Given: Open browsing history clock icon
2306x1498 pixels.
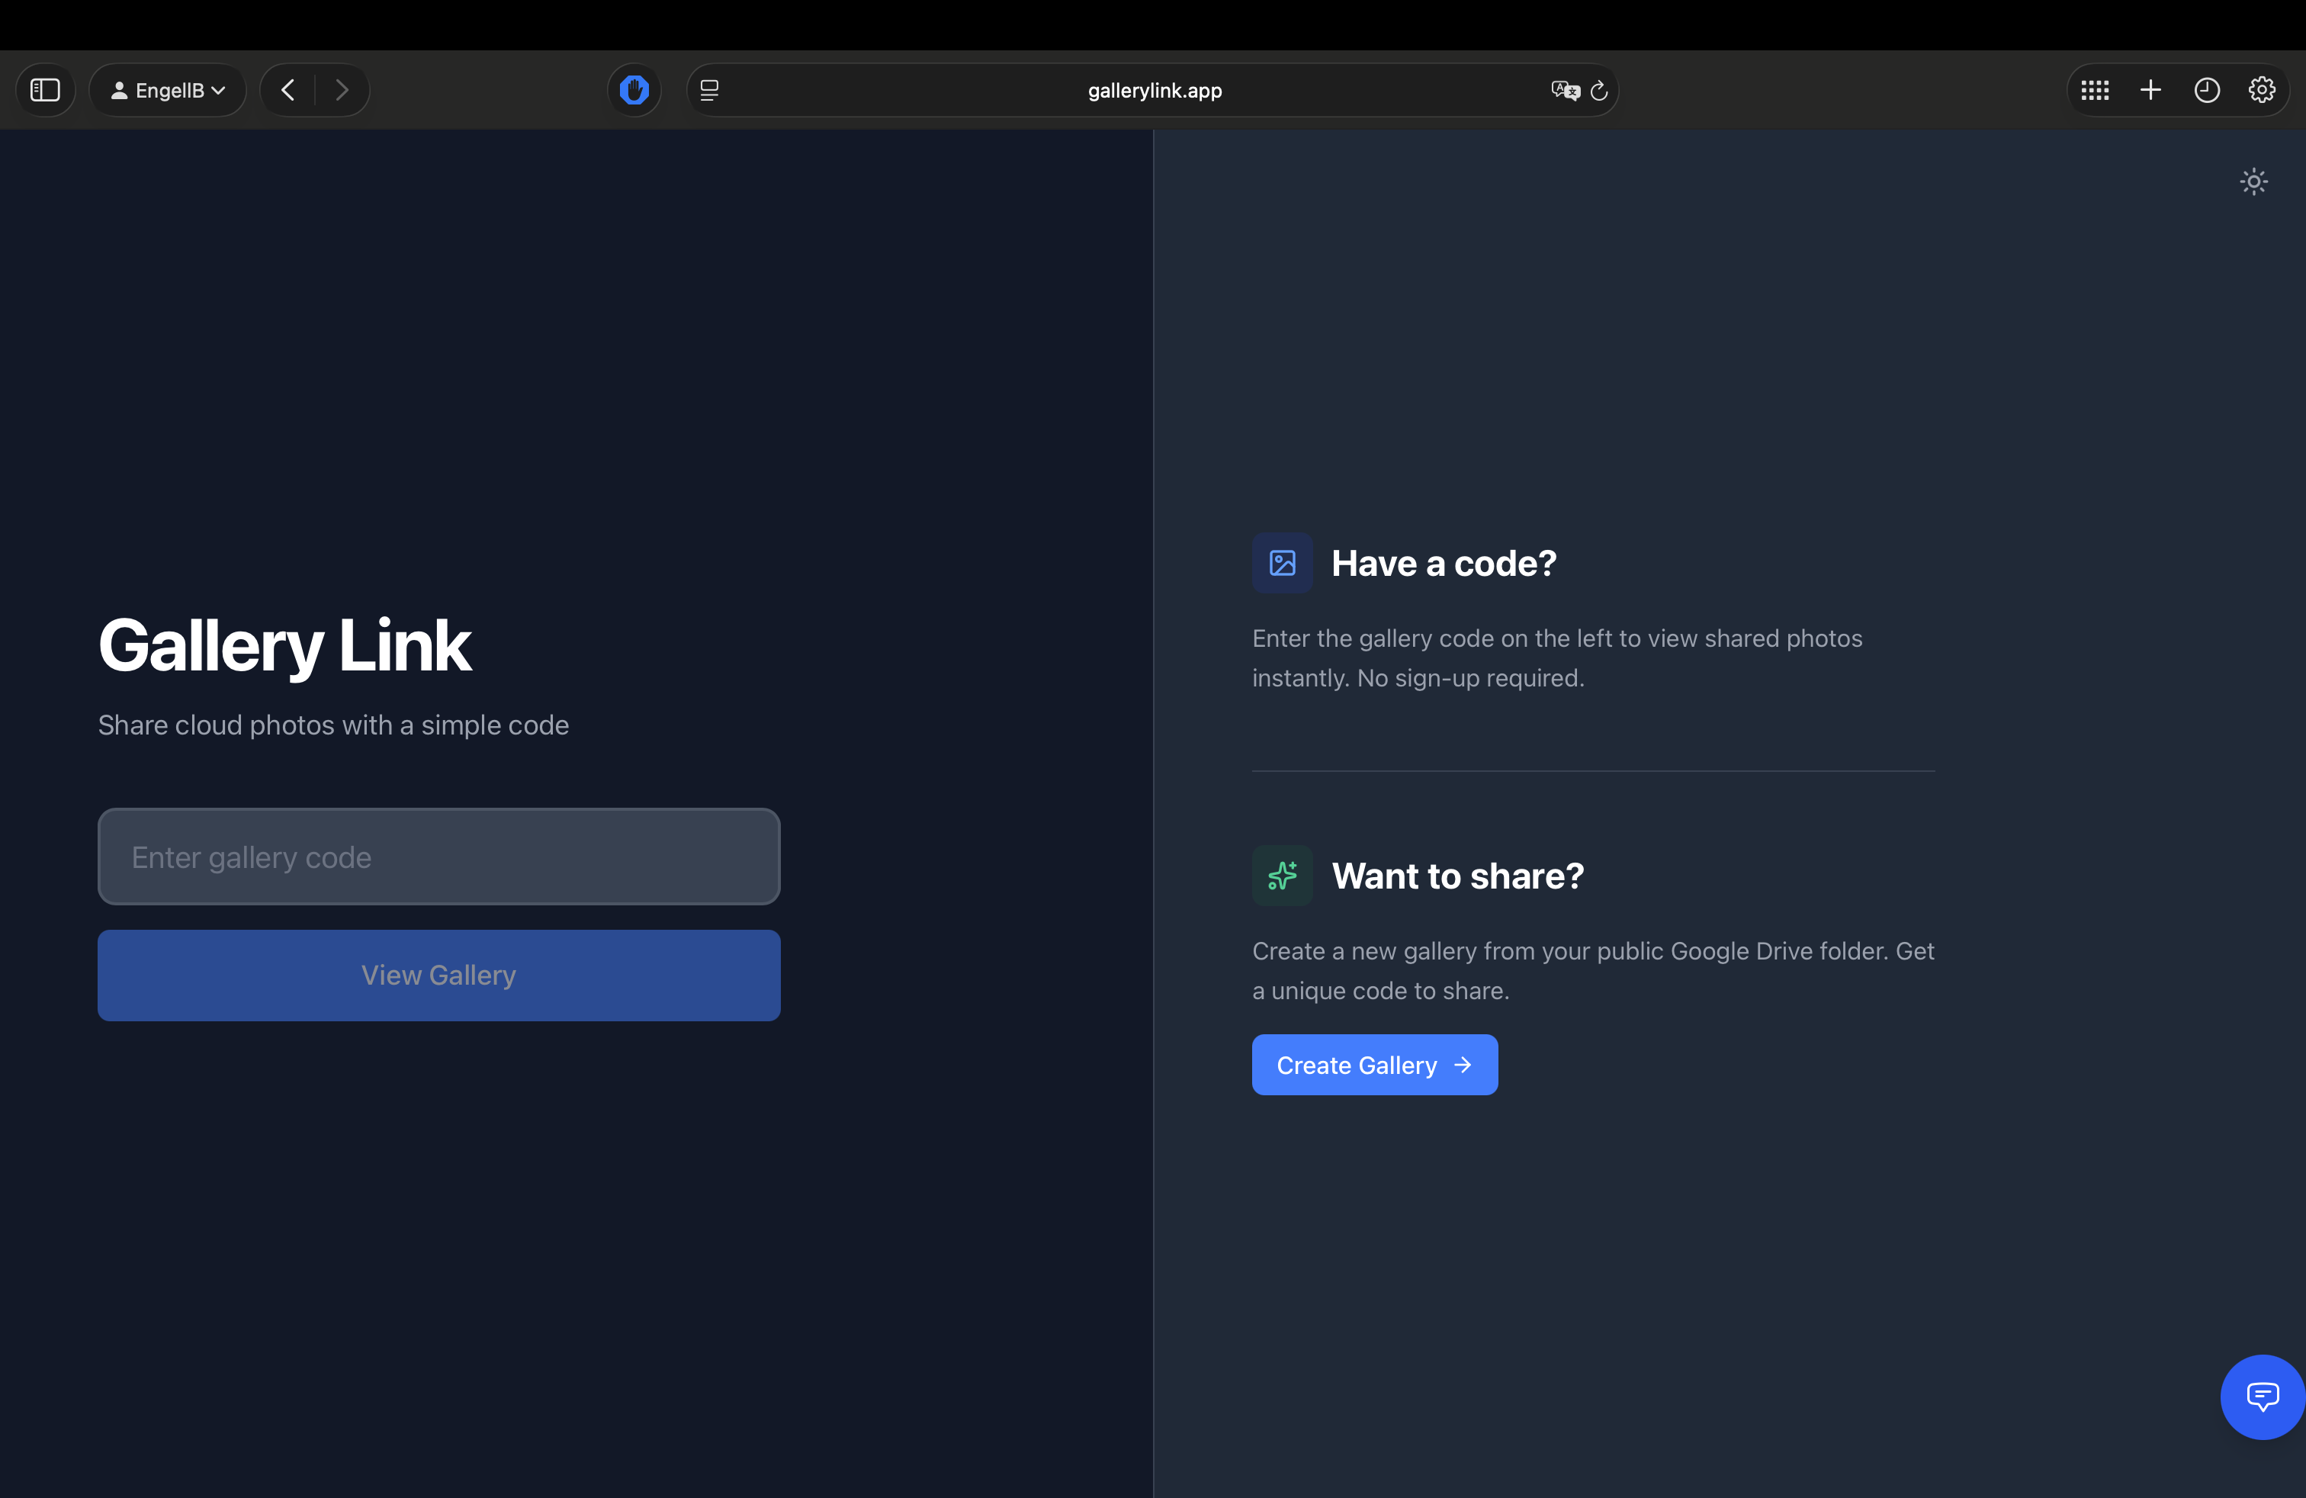Looking at the screenshot, I should 2206,90.
